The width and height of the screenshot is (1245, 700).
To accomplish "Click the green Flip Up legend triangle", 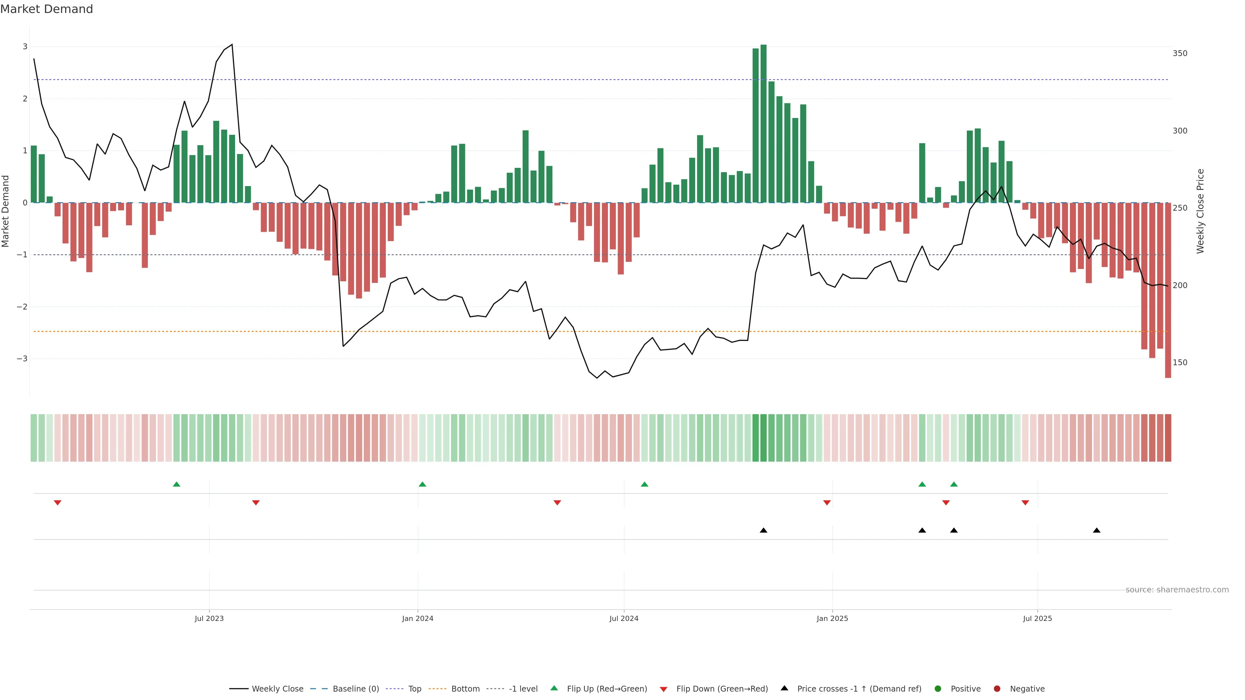I will pos(554,688).
